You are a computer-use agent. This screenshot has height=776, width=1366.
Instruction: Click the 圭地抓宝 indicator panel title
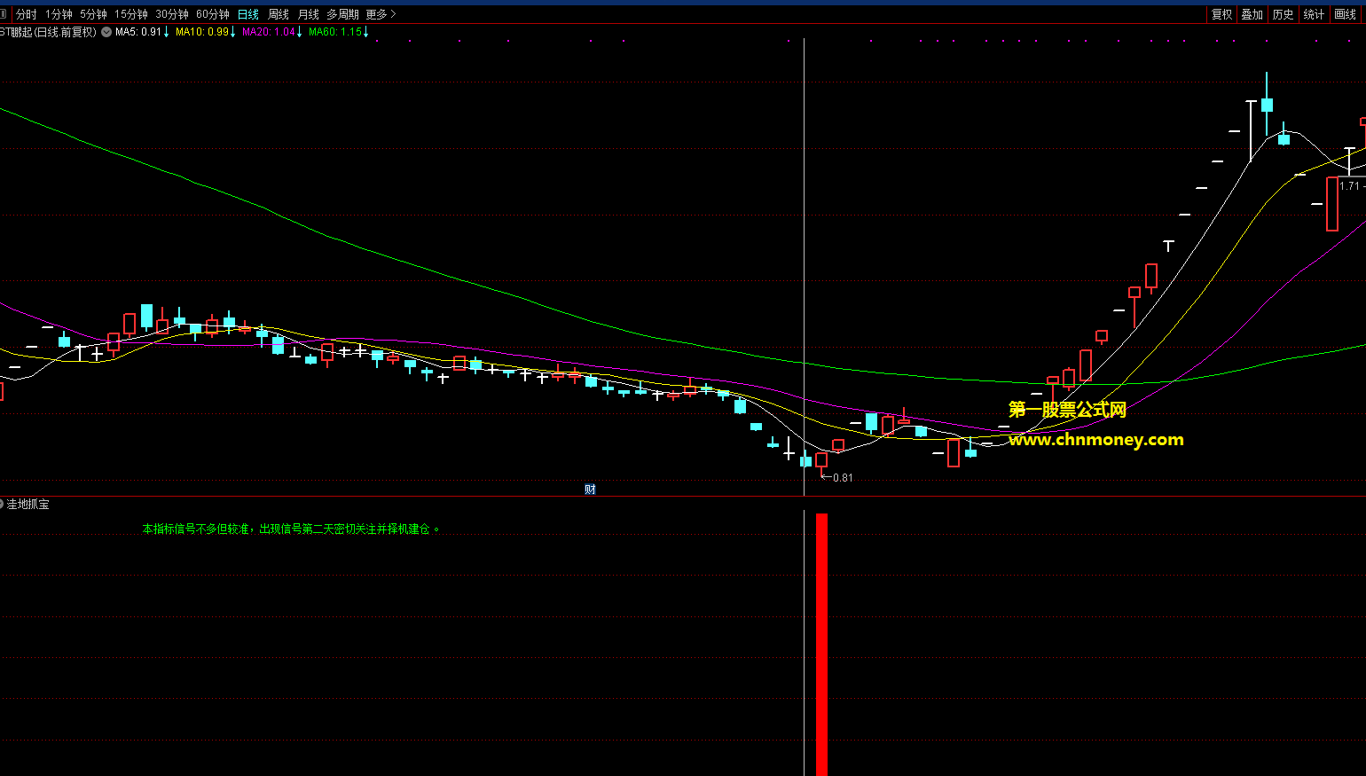coord(28,505)
